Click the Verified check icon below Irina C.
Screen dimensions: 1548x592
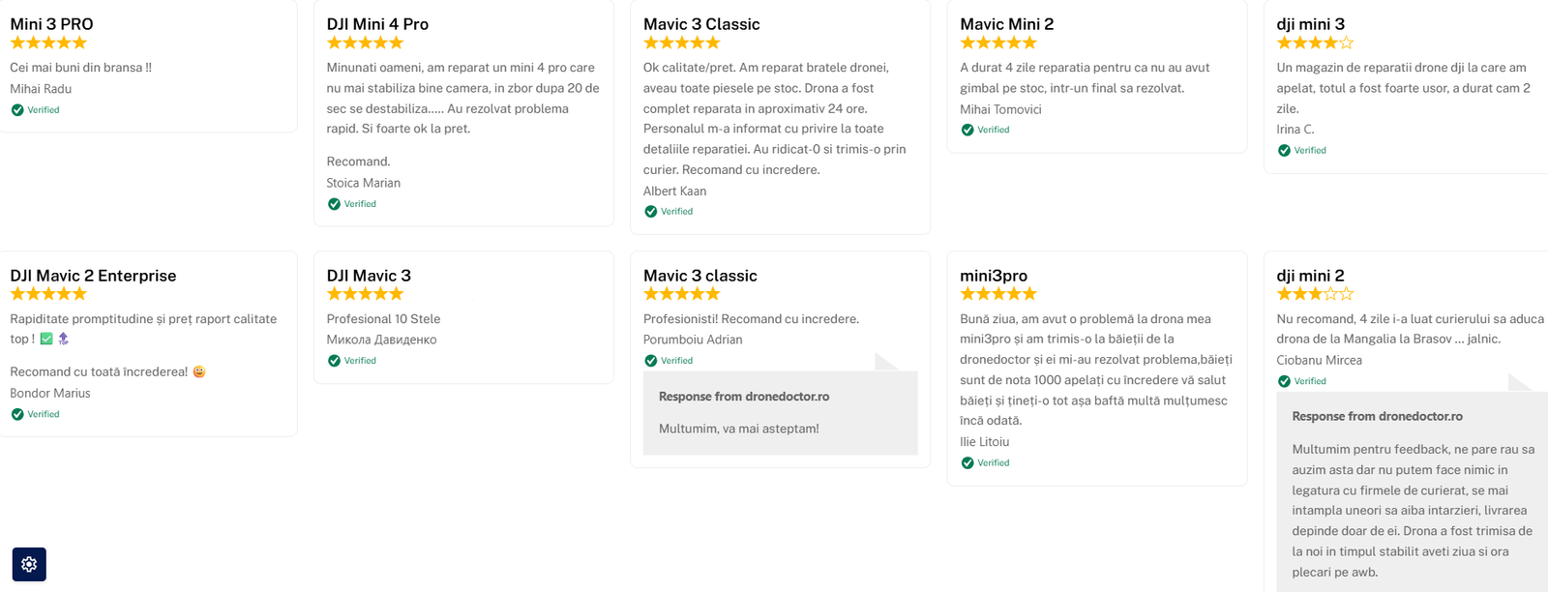[x=1284, y=151]
